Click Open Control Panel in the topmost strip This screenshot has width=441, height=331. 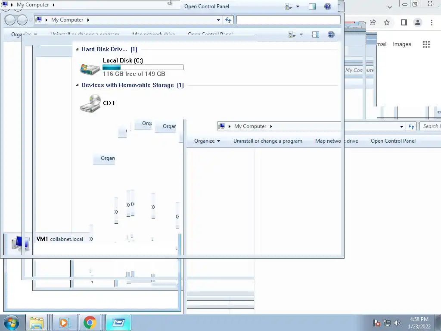[x=207, y=6]
